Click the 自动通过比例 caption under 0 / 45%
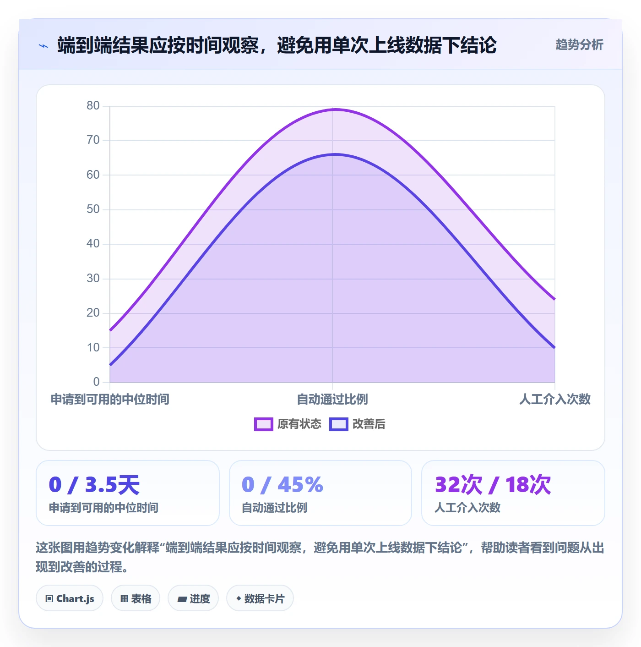The height and width of the screenshot is (647, 641). click(274, 508)
